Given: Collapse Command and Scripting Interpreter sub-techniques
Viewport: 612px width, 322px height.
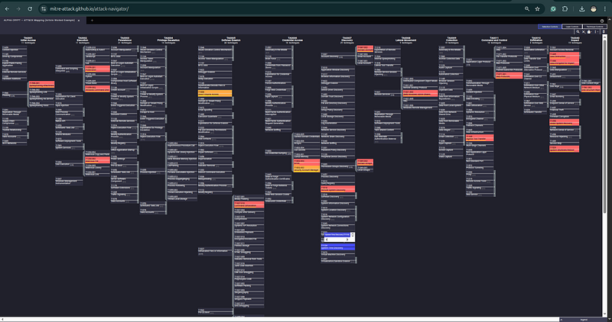Looking at the screenshot, I should [x=84, y=69].
